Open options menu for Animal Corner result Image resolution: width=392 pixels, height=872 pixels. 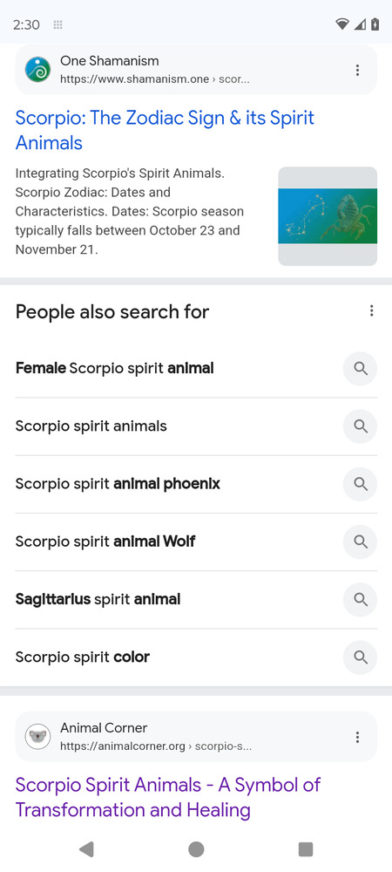[357, 738]
